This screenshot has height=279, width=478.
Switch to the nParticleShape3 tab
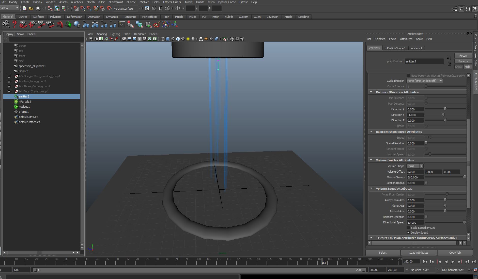[395, 48]
